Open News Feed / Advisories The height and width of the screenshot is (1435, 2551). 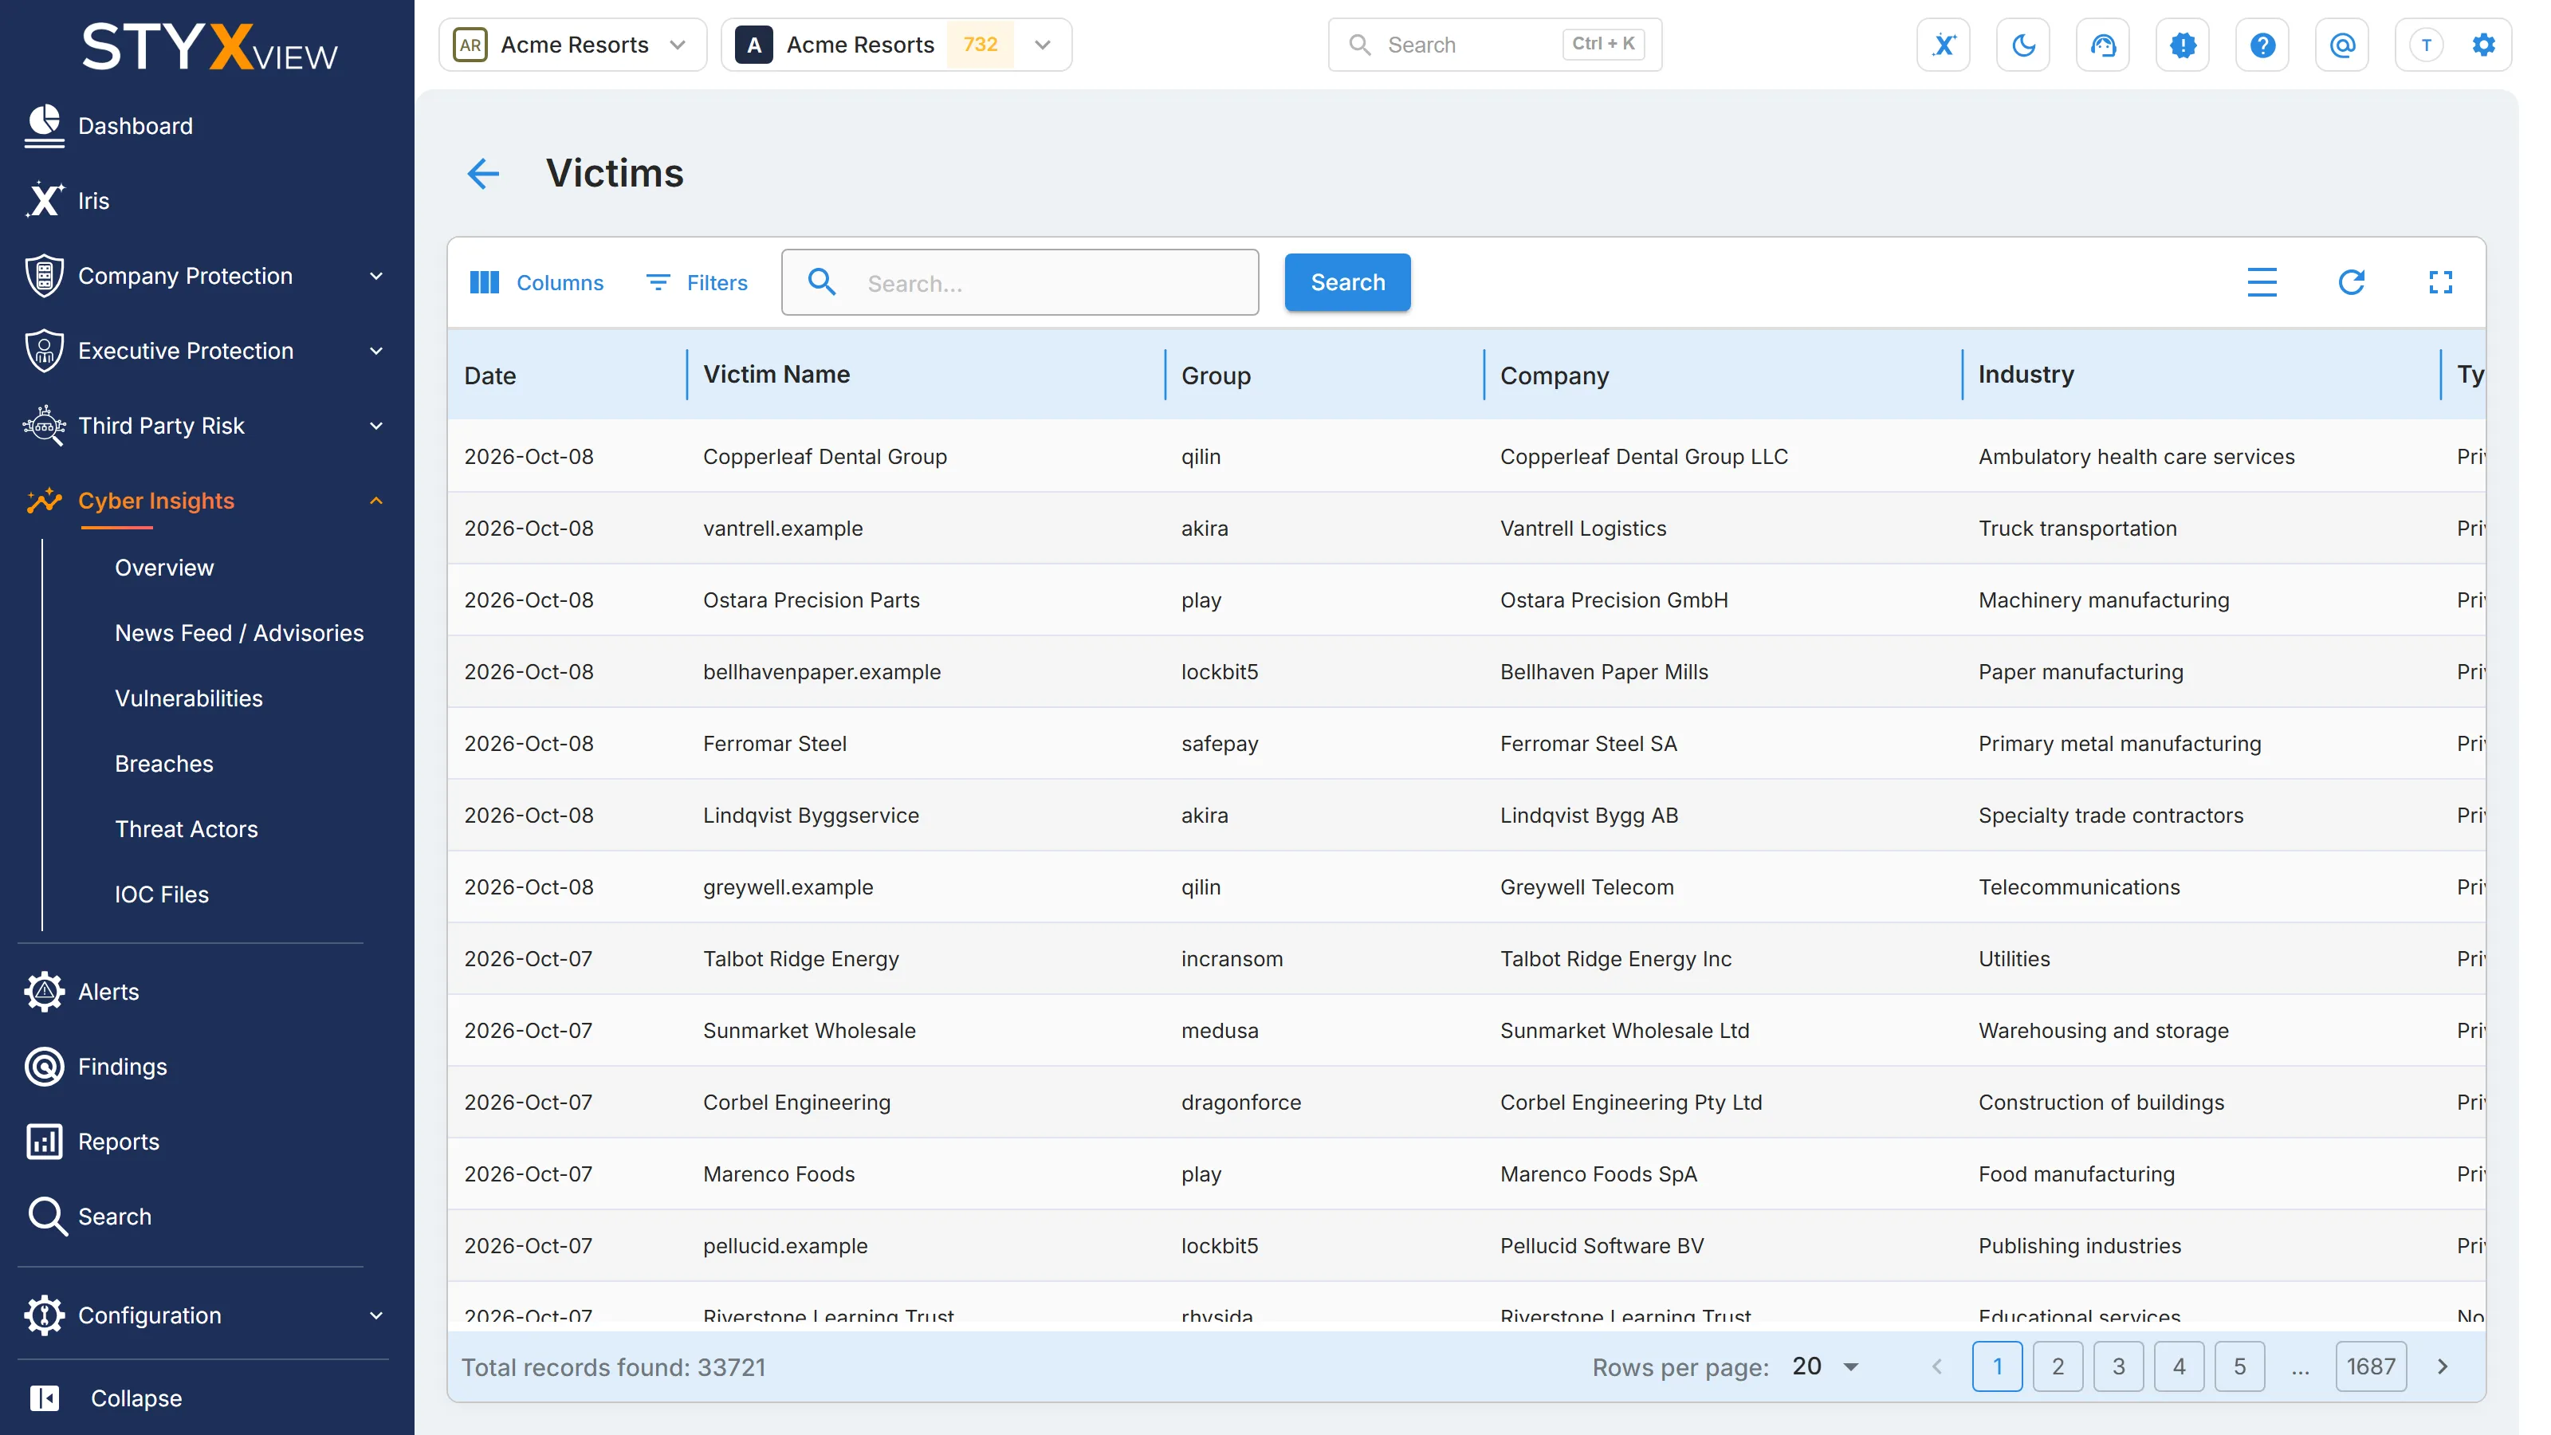coord(240,633)
